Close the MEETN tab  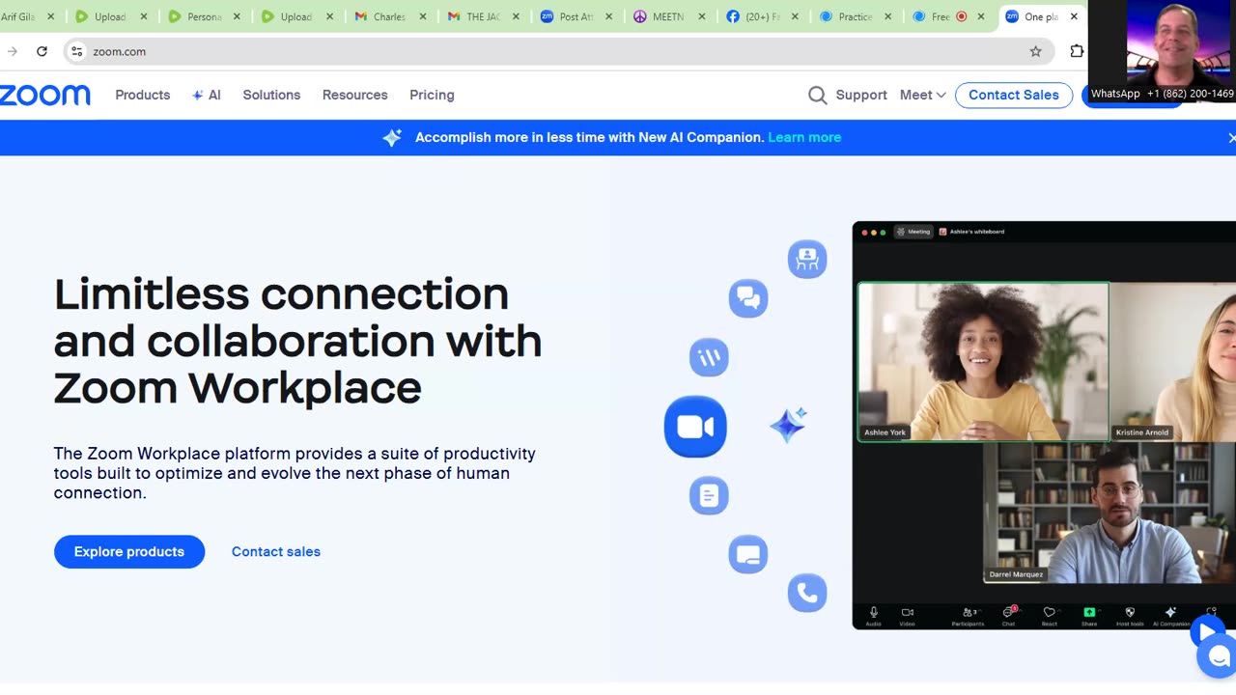tap(702, 16)
